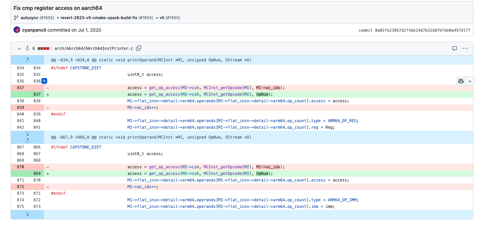The height and width of the screenshot is (230, 484).
Task: Click the expand all lines icon
Action: (27, 49)
